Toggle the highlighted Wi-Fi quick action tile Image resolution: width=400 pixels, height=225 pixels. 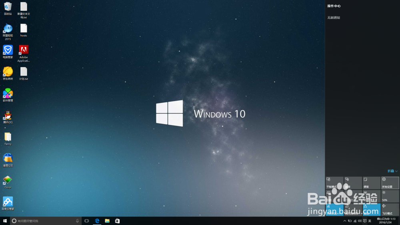pos(334,209)
